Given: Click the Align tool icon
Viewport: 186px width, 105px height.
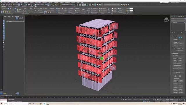Looking at the screenshot, I should tap(75, 5).
